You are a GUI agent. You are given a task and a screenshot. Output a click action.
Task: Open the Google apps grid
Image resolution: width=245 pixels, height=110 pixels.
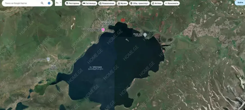pos(230,3)
